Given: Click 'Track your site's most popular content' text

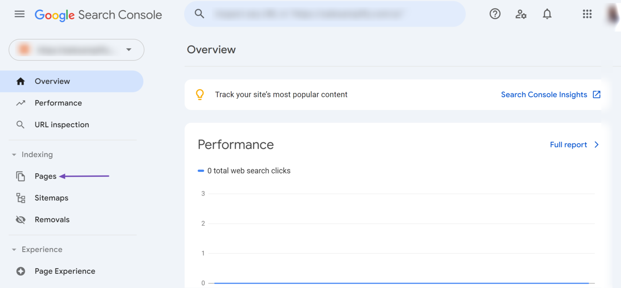Looking at the screenshot, I should 281,94.
